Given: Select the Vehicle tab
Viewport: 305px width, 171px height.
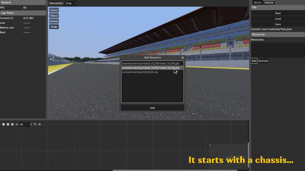Looking at the screenshot, I should coord(269,2).
